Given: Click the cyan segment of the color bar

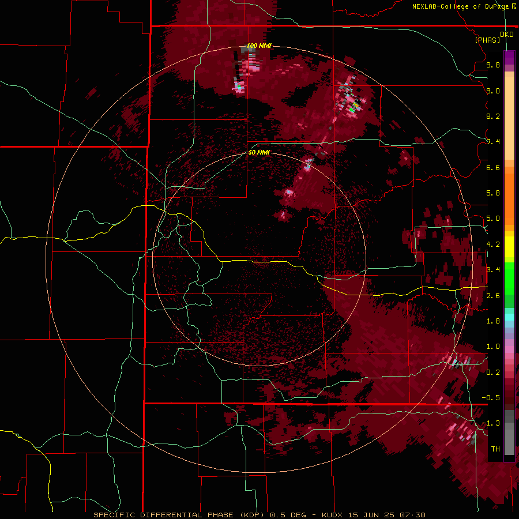Looking at the screenshot, I should [x=509, y=317].
